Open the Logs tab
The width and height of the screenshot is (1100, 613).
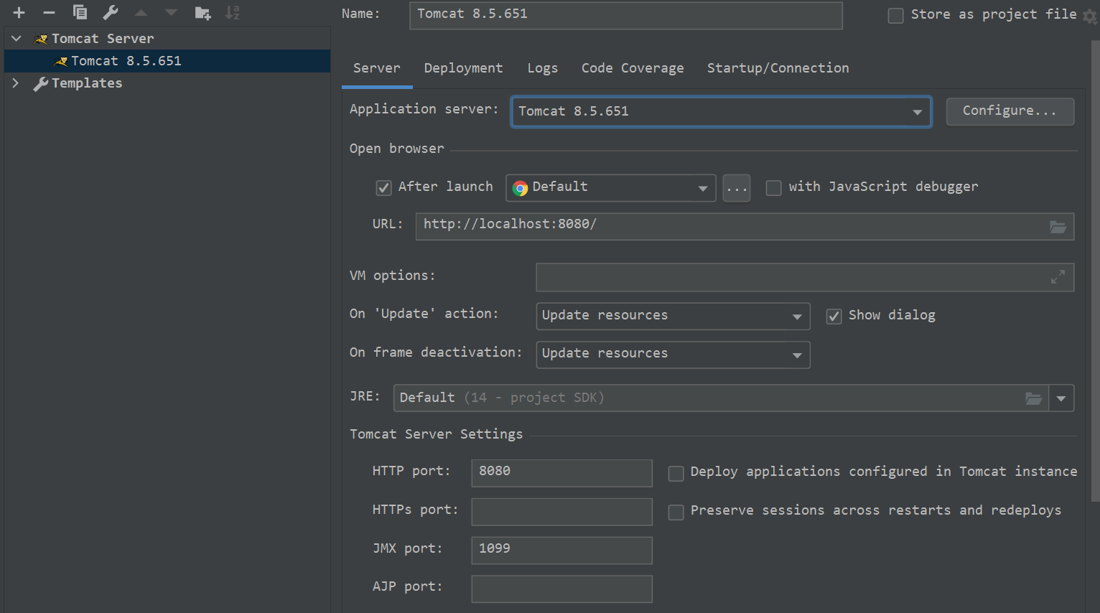point(543,68)
